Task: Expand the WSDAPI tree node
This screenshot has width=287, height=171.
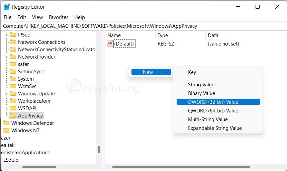Action: [x=6, y=108]
